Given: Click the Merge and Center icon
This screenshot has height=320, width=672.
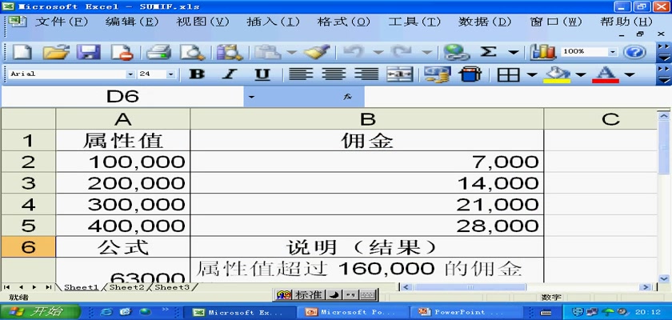Looking at the screenshot, I should pos(399,74).
